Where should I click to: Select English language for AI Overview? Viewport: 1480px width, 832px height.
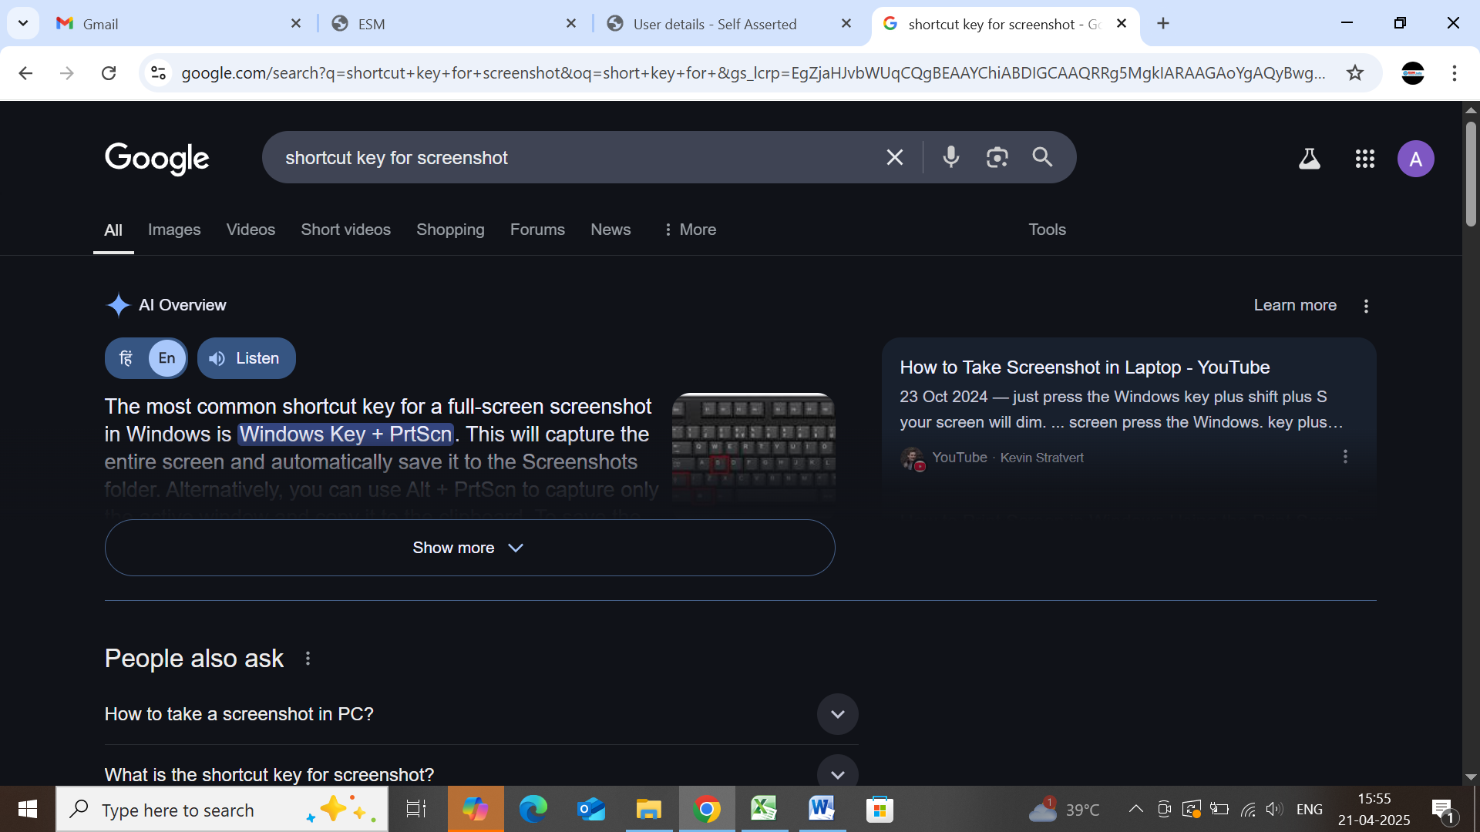166,358
